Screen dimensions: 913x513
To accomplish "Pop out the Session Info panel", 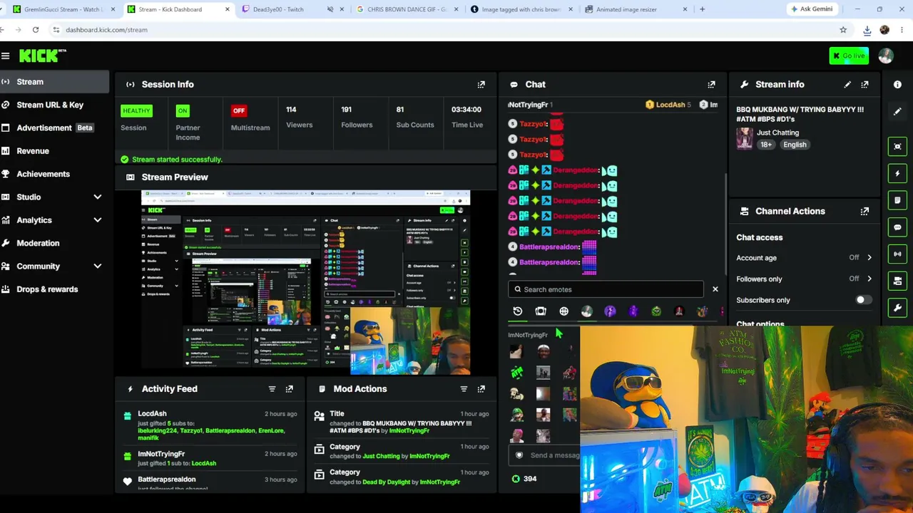I will pos(481,84).
